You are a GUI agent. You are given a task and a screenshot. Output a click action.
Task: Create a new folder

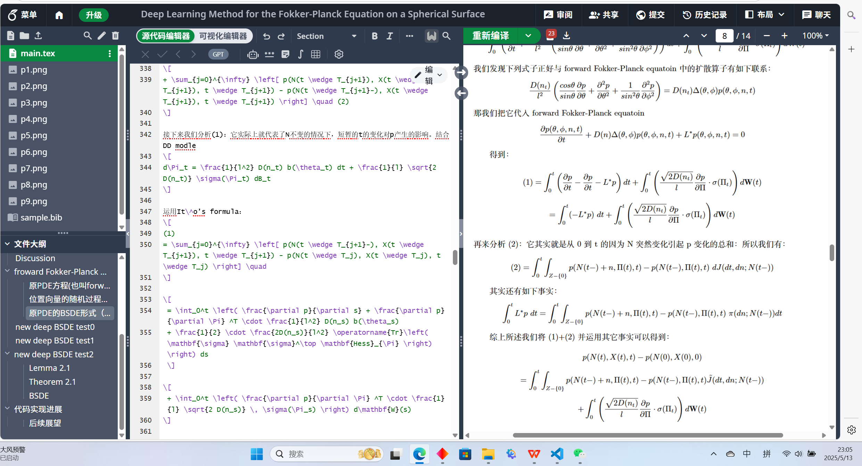click(x=24, y=35)
